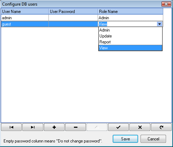Delete selected user with minus button
Screen dimensions: 173x147
tap(76, 127)
